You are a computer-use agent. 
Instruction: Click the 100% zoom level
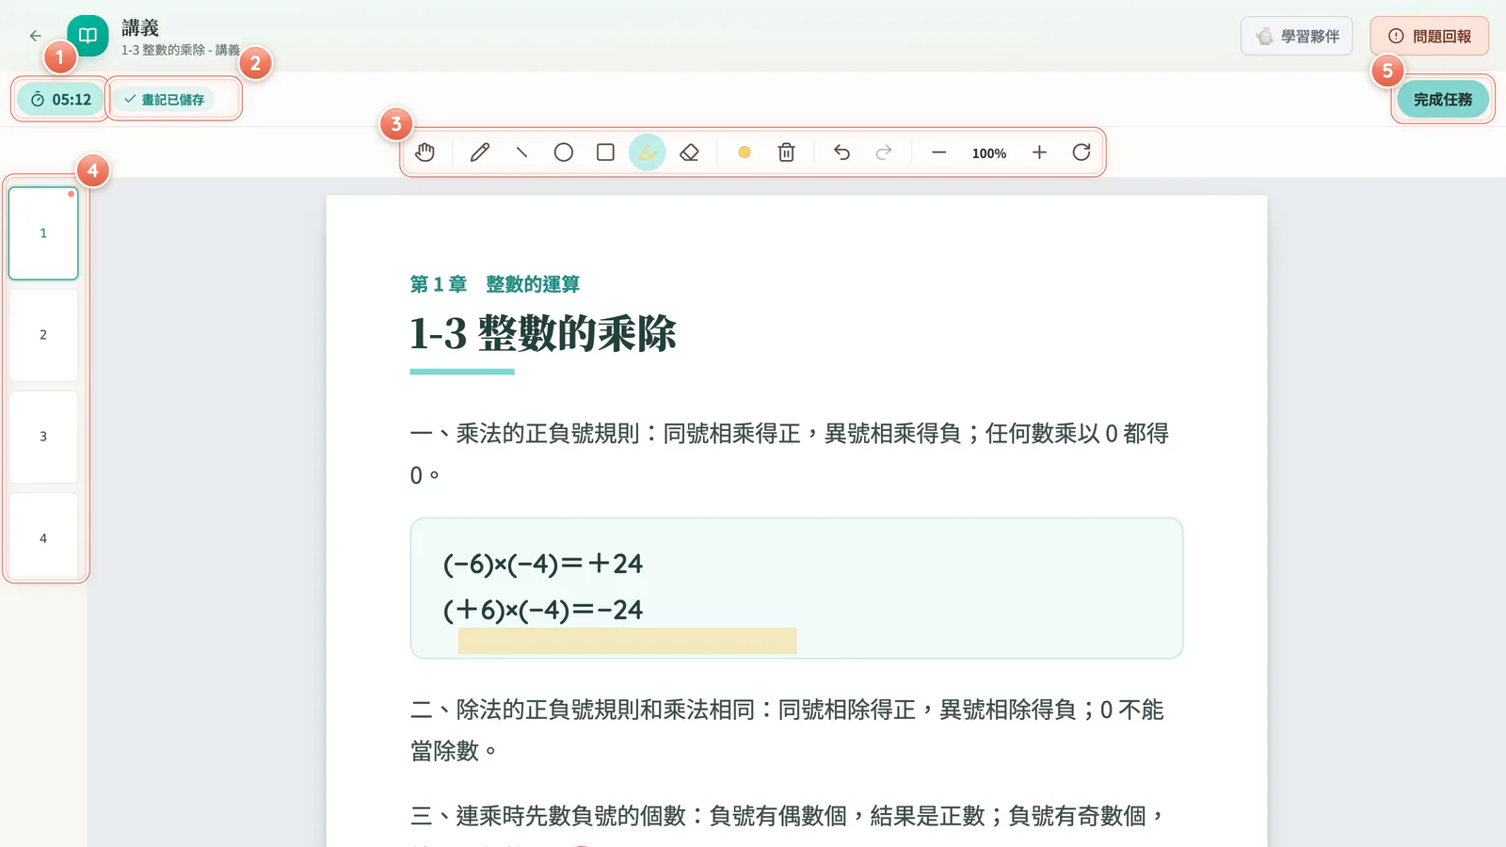[989, 153]
